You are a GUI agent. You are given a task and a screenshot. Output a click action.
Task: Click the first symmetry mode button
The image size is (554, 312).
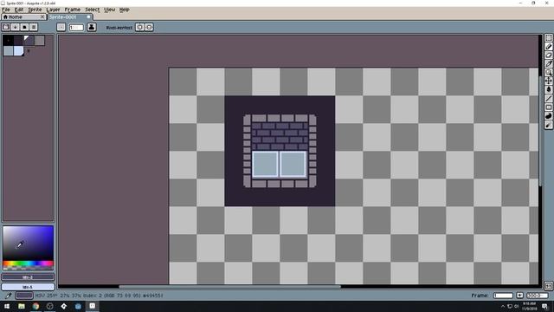tap(140, 27)
